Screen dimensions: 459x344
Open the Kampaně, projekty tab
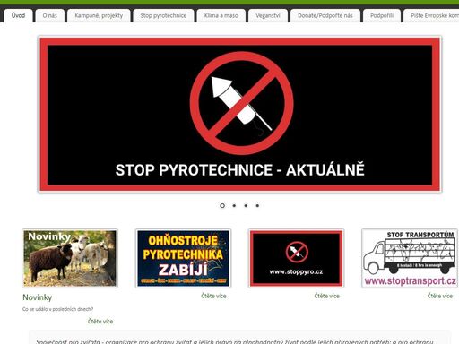coord(99,15)
